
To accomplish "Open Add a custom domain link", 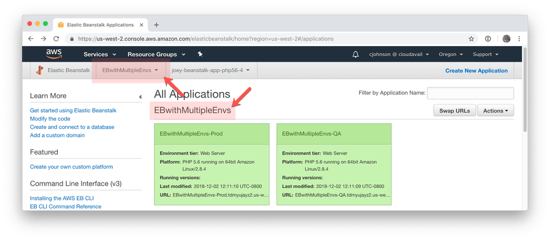I will pos(57,135).
